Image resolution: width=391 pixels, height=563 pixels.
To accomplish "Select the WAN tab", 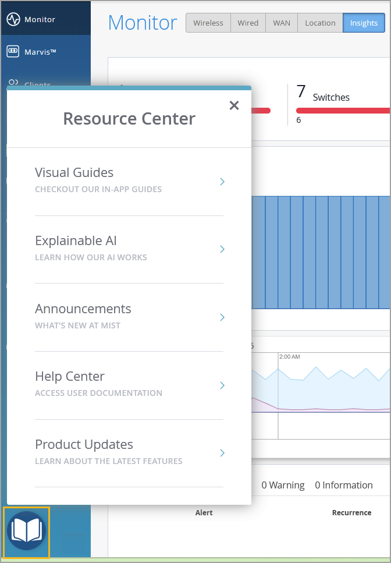I will (282, 23).
